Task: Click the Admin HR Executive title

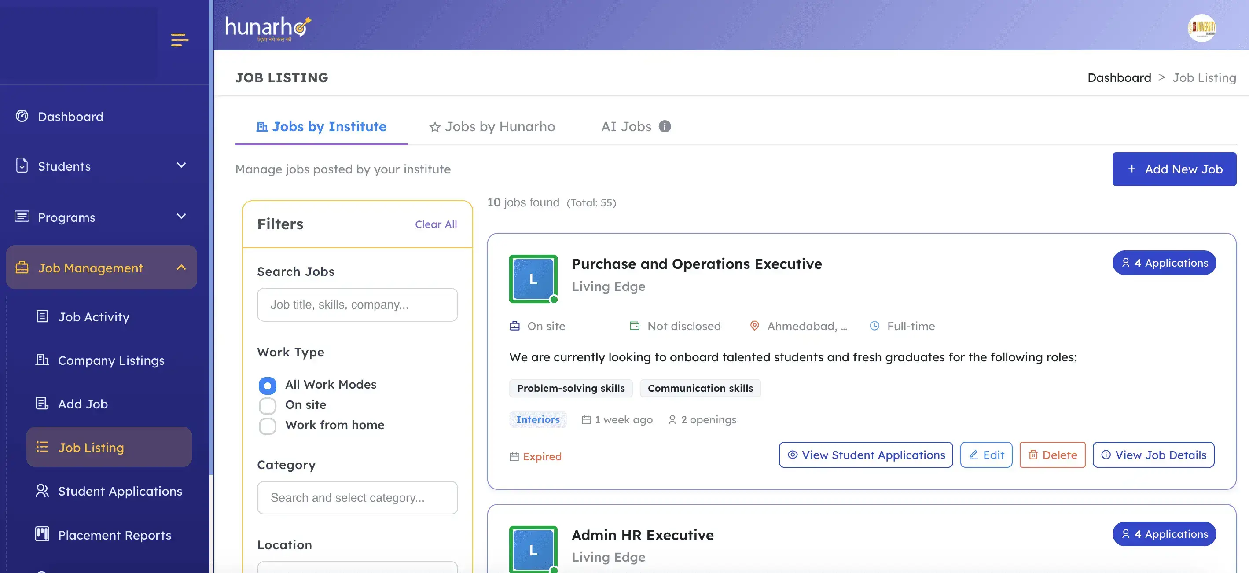Action: tap(643, 535)
